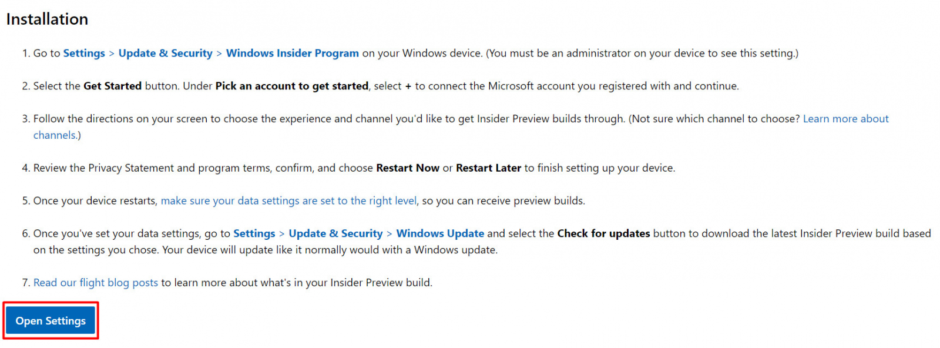Image resolution: width=940 pixels, height=348 pixels.
Task: Open the Learn more about channels link
Action: click(845, 119)
